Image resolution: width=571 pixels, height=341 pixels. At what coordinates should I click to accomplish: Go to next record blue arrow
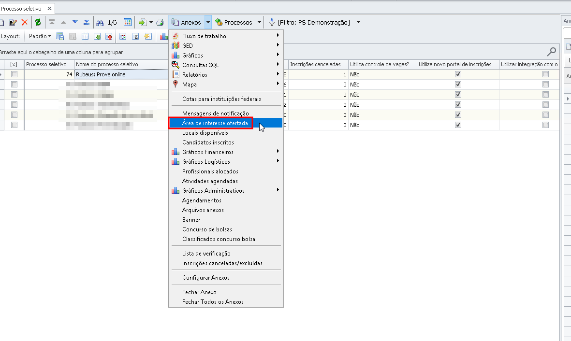point(75,22)
